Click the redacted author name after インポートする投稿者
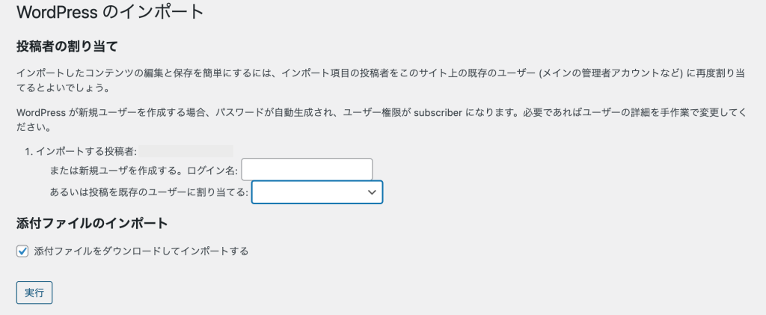The width and height of the screenshot is (766, 315). (186, 151)
